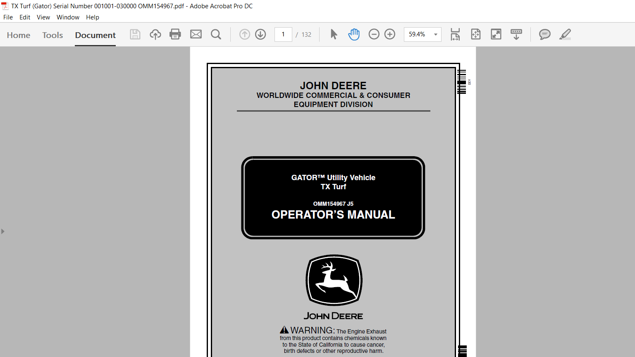Click the total page count 132

(306, 34)
